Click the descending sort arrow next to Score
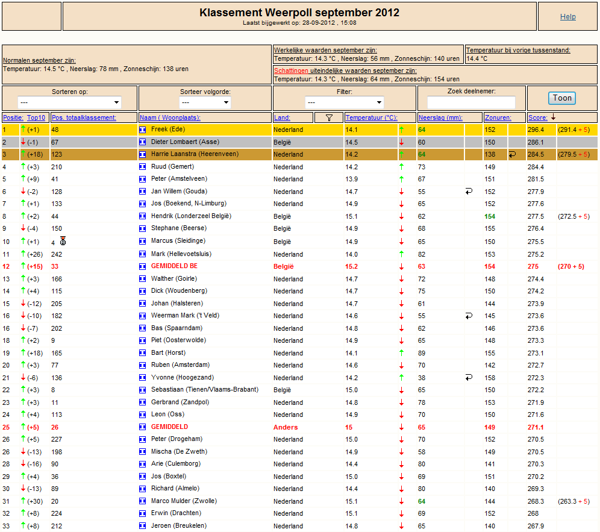This screenshot has height=532, width=600. click(554, 117)
